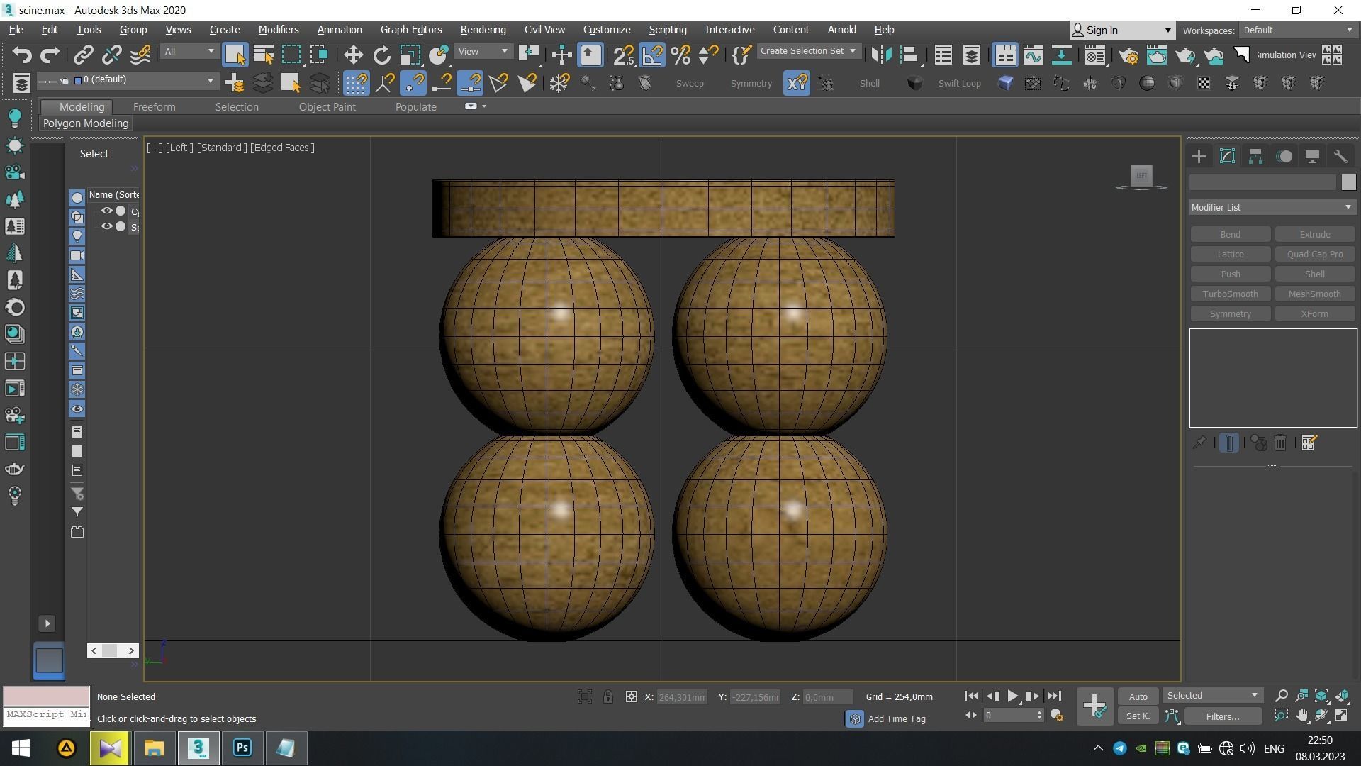Click the Select and Rotate tool
This screenshot has width=1361, height=766.
pos(381,55)
